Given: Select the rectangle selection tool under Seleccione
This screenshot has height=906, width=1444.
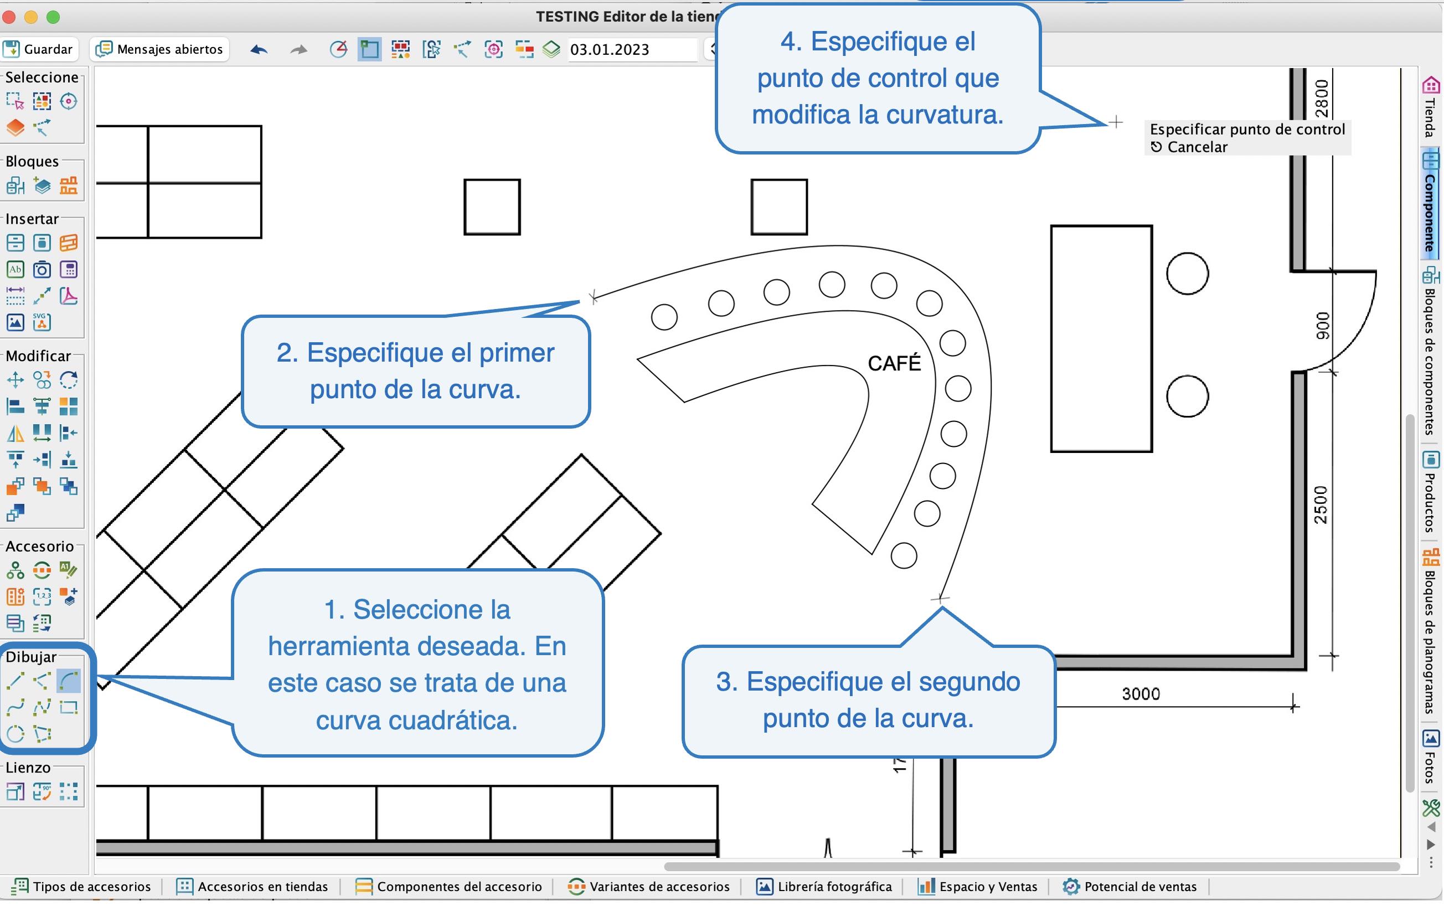Looking at the screenshot, I should [15, 101].
